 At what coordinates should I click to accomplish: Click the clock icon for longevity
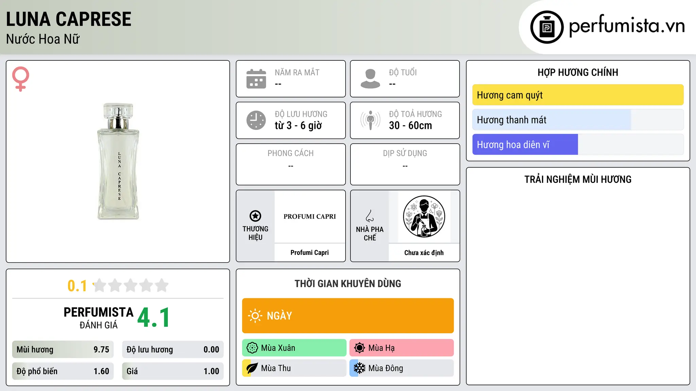(256, 120)
